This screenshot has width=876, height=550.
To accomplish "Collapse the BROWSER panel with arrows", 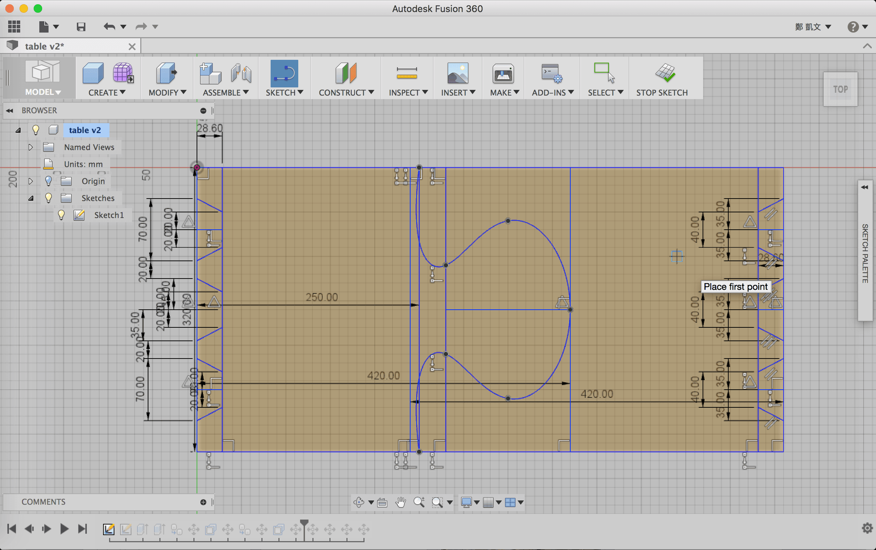I will coord(10,110).
